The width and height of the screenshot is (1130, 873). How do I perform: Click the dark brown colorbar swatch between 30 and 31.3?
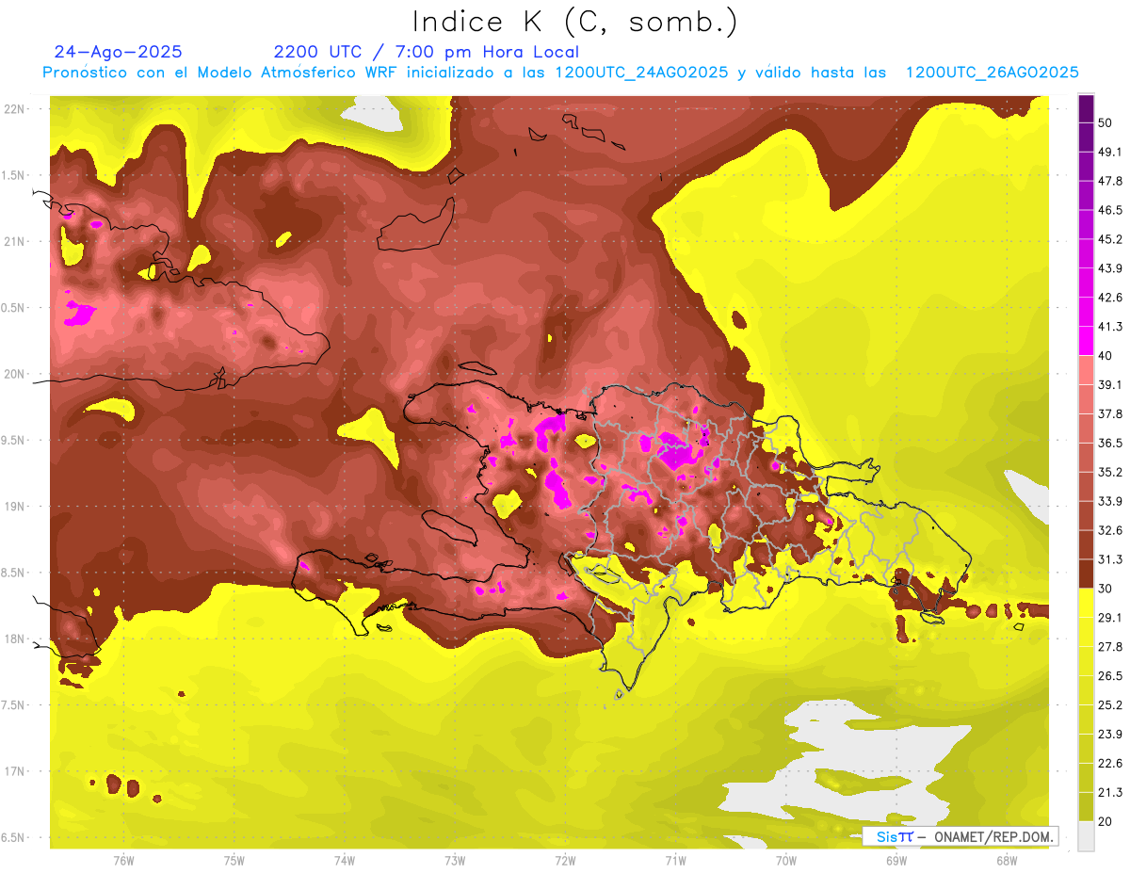(1086, 573)
